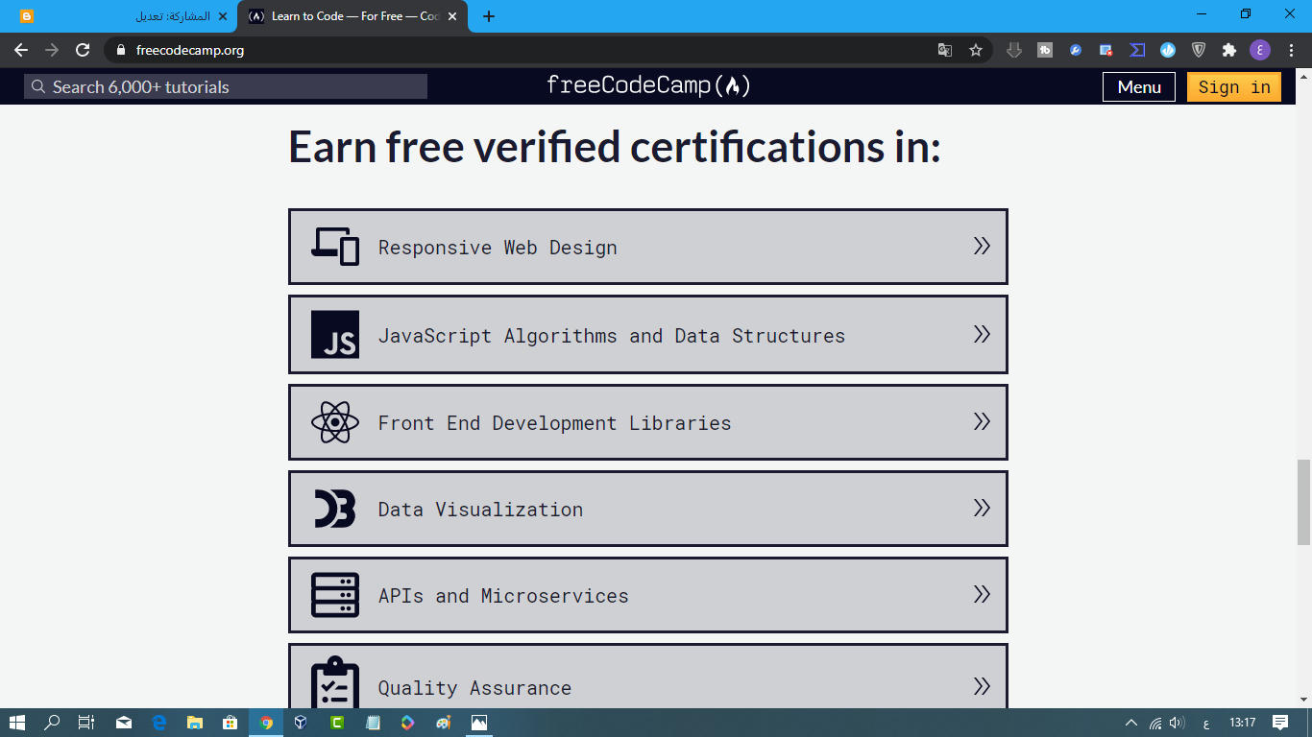Click the round blue leaf extension icon
Image resolution: width=1312 pixels, height=737 pixels.
[1168, 50]
